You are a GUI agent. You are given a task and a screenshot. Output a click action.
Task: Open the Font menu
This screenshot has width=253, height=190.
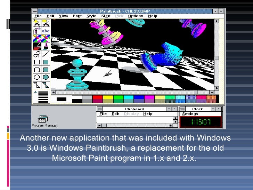(x=77, y=16)
